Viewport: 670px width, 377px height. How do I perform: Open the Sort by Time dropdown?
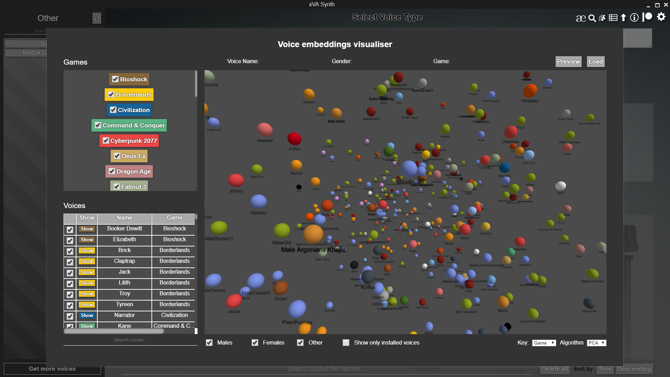[605, 369]
